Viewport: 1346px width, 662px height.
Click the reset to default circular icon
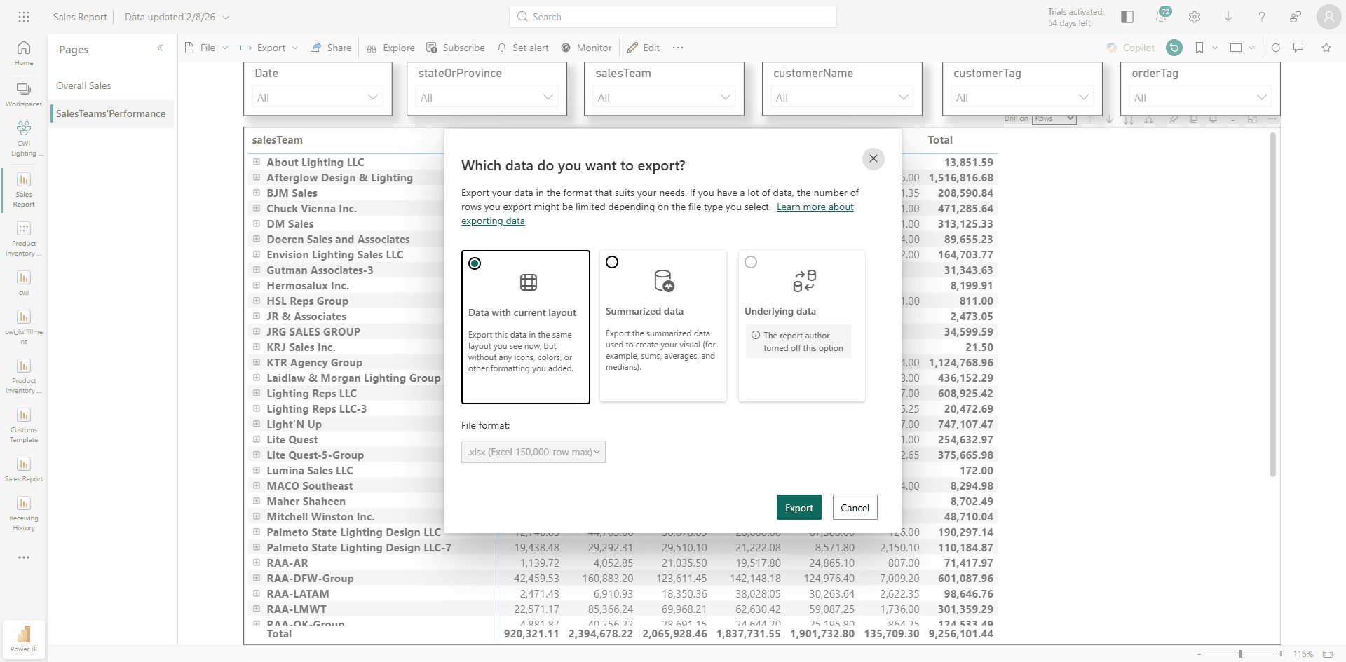(x=1174, y=48)
